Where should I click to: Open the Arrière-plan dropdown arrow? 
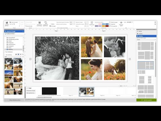(x=92, y=27)
